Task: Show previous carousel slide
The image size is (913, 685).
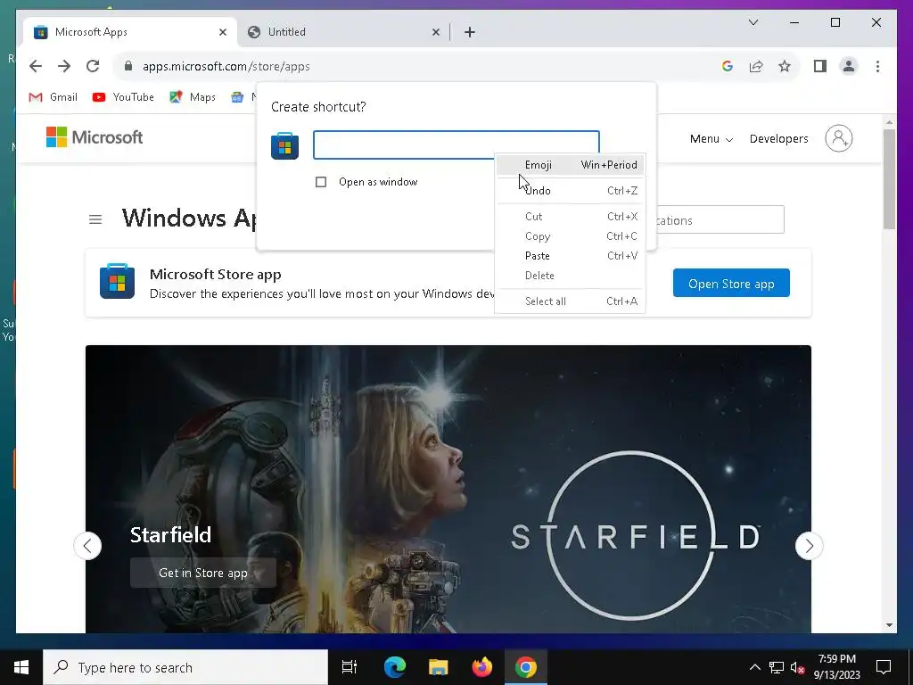Action: point(88,546)
